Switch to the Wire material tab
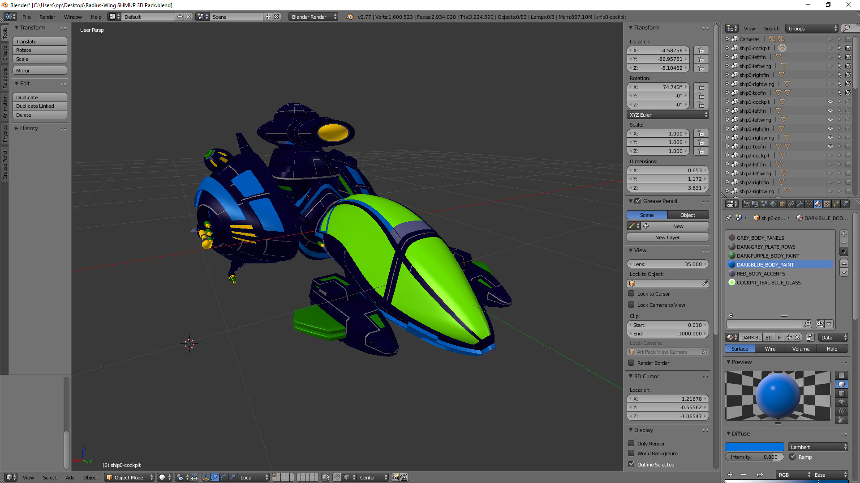This screenshot has height=483, width=860. tap(770, 348)
